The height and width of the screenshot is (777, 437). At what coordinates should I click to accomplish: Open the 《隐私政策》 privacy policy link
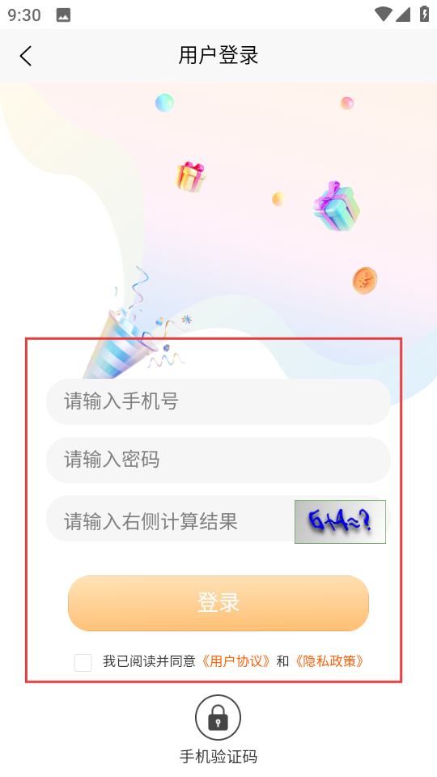[x=329, y=661]
